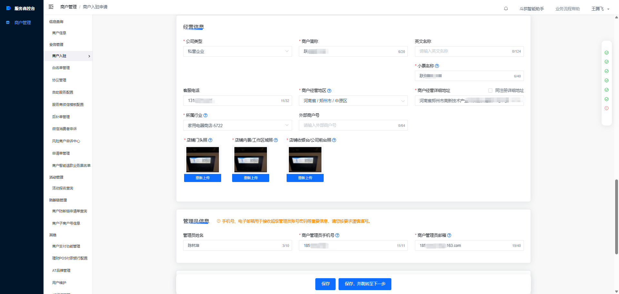Open AT品牌管理 in the sidebar

(x=61, y=270)
